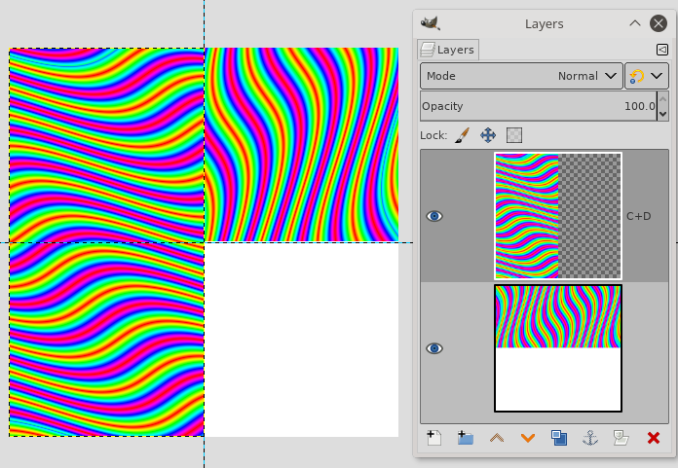This screenshot has height=468, width=678.
Task: Toggle lock pixels paintbrush icon
Action: 463,135
